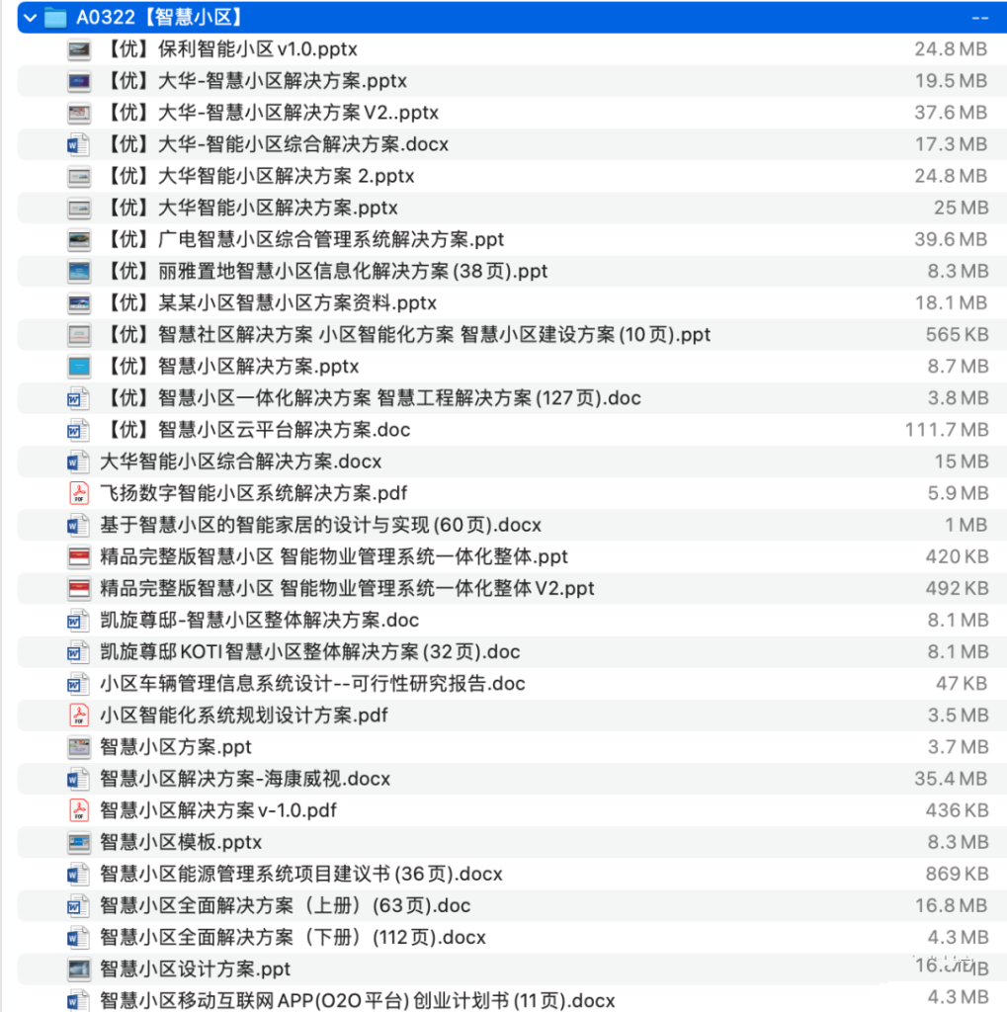Screen dimensions: 1007x1012
Task: Click the doc icon of 【优】智慧小区云平台解决方案.doc
Action: pos(78,430)
